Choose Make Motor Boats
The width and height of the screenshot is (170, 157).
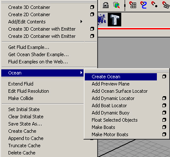point(110,134)
